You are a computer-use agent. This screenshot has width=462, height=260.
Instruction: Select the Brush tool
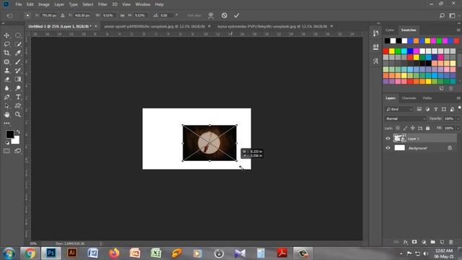pos(17,62)
